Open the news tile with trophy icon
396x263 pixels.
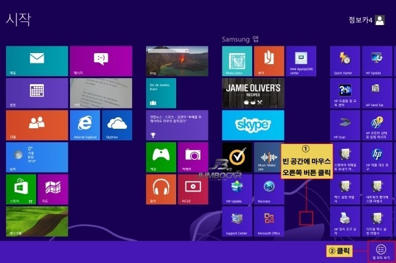[177, 125]
